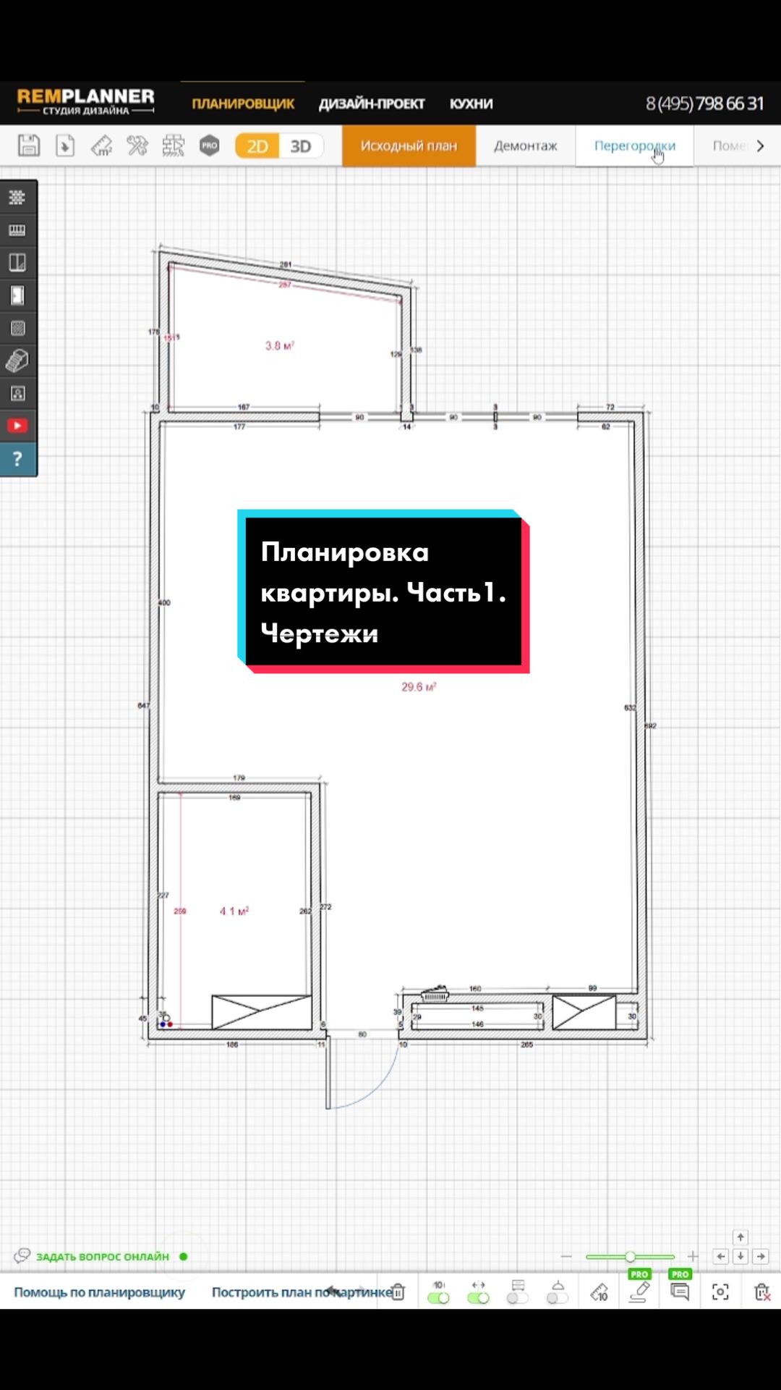Click the phone number 8 (495) 798 66 31
This screenshot has height=1390, width=781.
[x=704, y=104]
